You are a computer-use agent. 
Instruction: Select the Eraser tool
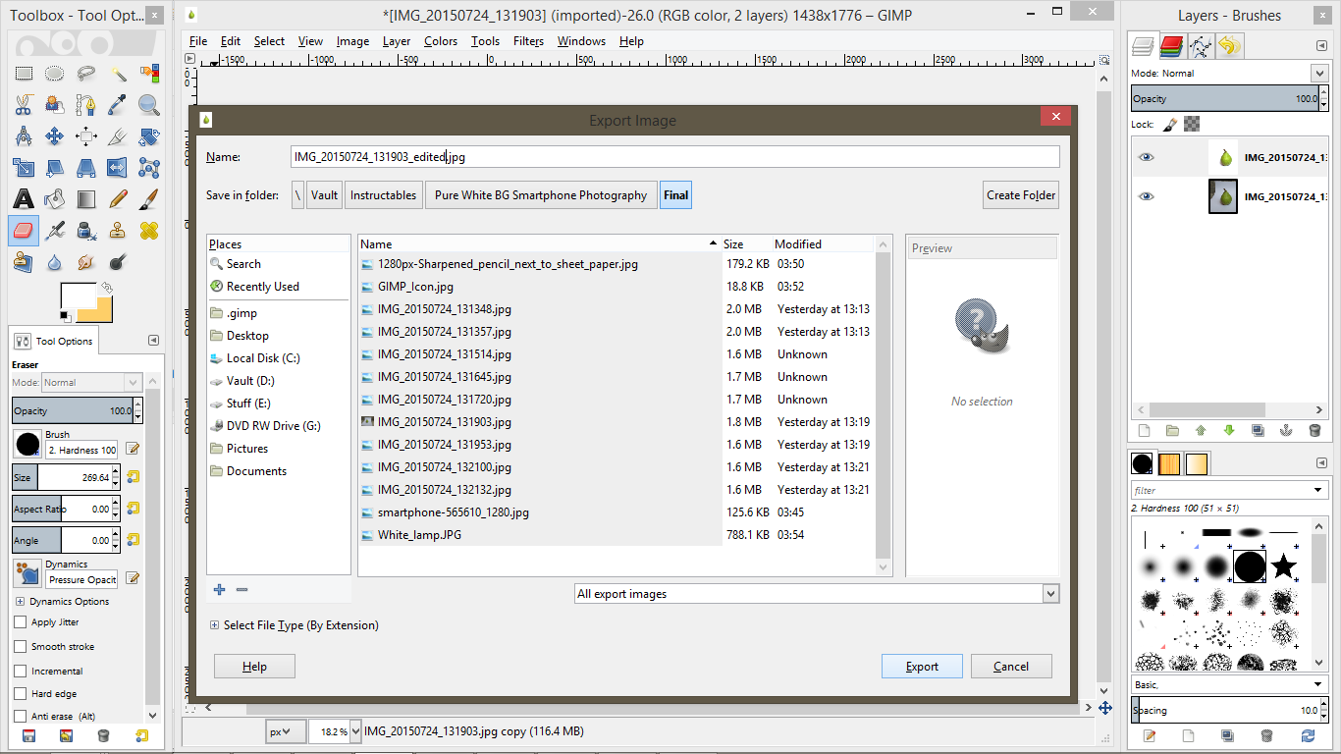pos(24,231)
